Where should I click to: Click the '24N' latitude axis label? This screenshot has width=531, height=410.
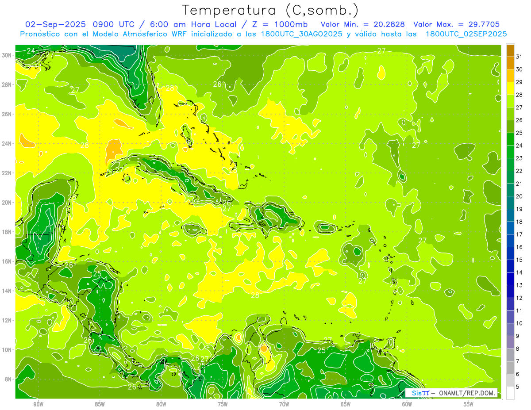point(7,144)
